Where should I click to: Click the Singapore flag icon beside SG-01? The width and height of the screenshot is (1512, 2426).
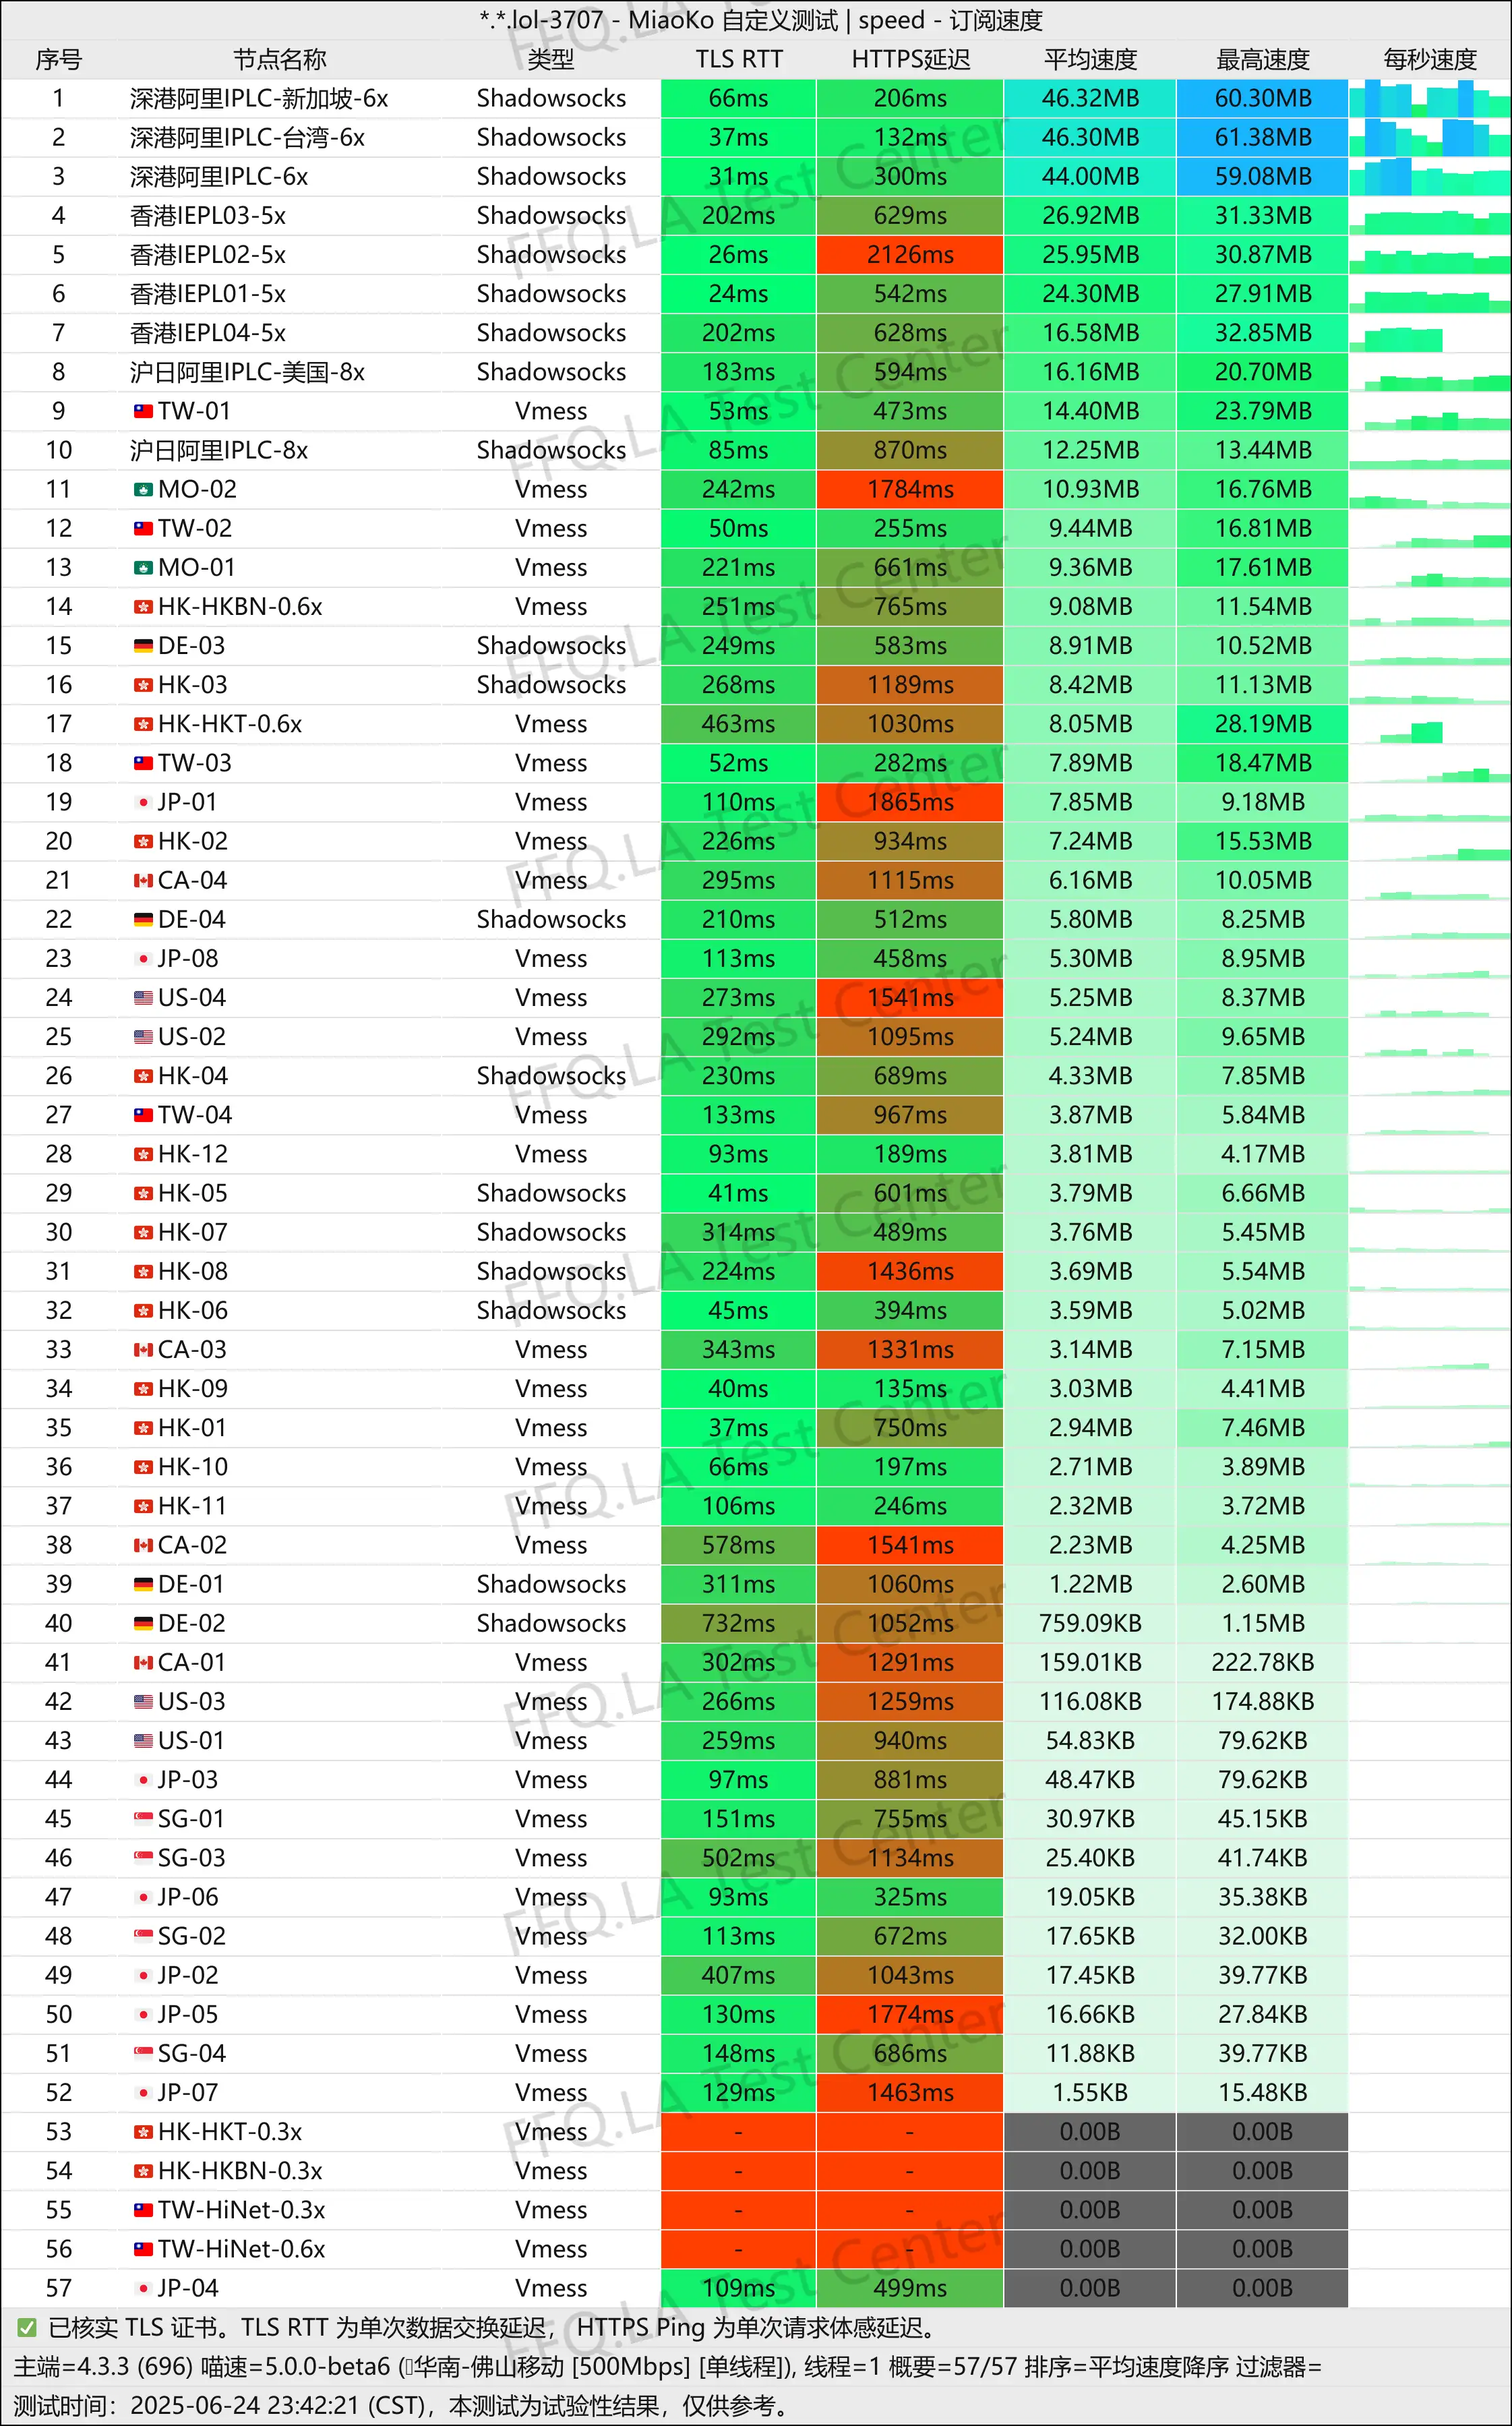click(x=143, y=1819)
